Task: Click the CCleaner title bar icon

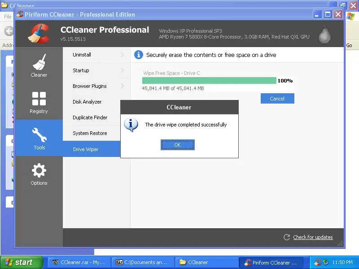Action: [20, 14]
